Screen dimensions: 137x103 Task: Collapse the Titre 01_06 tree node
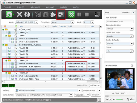click(6, 60)
